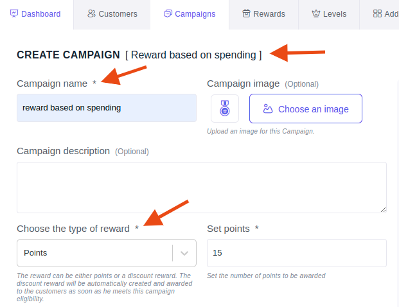Viewport: 399px width, 307px height.
Task: Click the Rewards gift box icon
Action: tap(246, 13)
